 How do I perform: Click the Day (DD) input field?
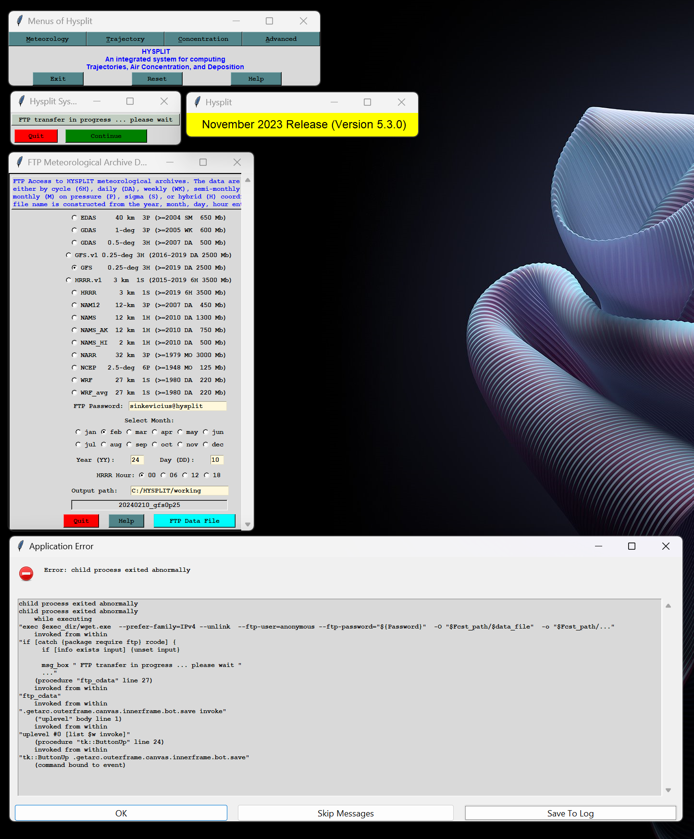[217, 460]
